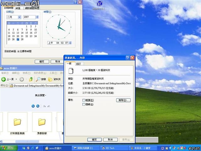
Task: Click the year field showing 2007
Action: coord(30,17)
